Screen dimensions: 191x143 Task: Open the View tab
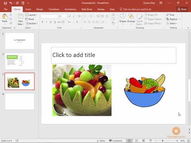[112, 9]
